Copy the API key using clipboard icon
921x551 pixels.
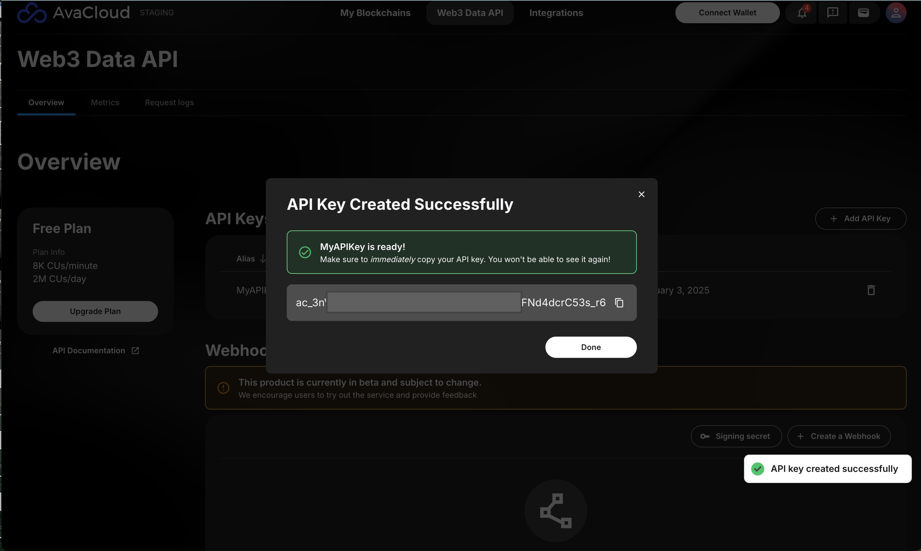click(619, 303)
